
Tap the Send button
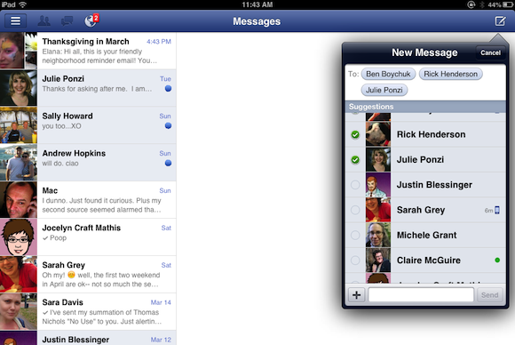coord(490,295)
